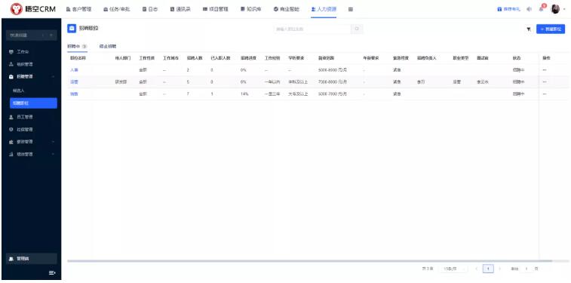Collapse the 招聘管理 sidebar group

[32, 76]
